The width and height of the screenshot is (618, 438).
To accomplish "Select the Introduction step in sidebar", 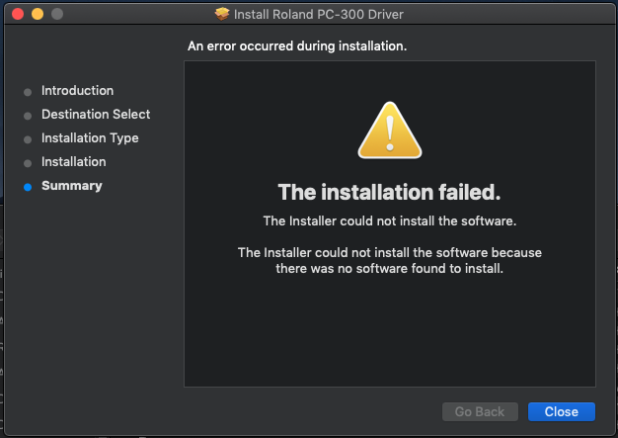I will 78,90.
